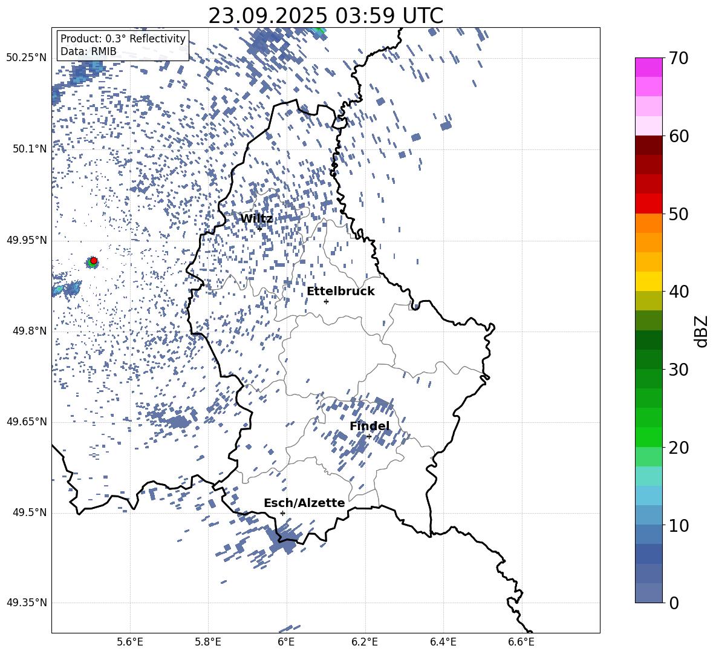Viewport: 716px width, 654px height.
Task: Click the 49.35°N latitude label
Action: coord(27,603)
